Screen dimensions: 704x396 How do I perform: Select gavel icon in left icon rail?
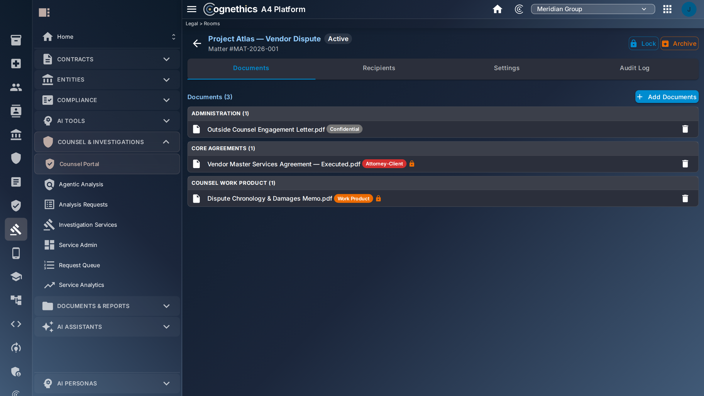click(x=16, y=229)
